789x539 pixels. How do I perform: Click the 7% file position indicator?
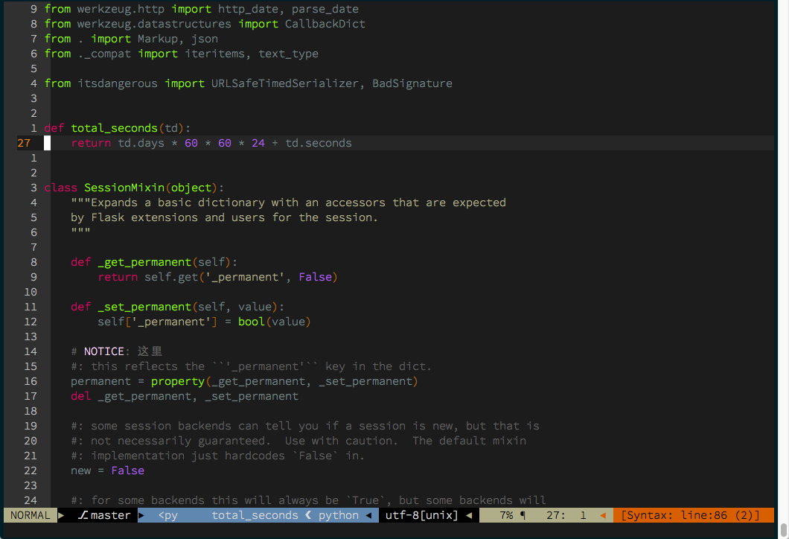506,515
